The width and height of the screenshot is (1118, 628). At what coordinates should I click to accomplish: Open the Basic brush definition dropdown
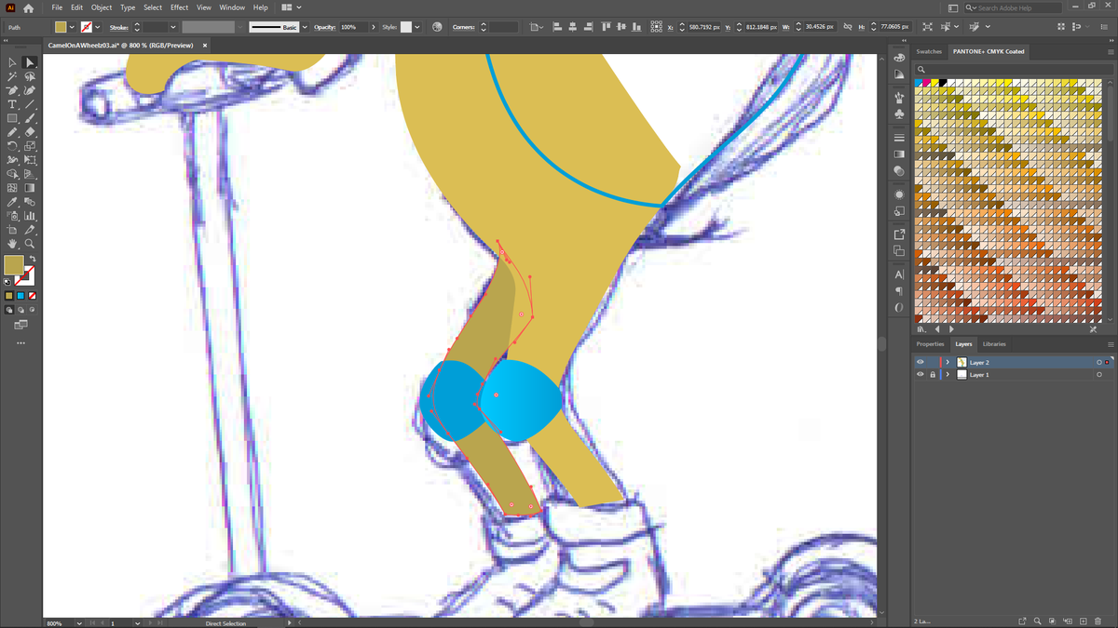[305, 27]
